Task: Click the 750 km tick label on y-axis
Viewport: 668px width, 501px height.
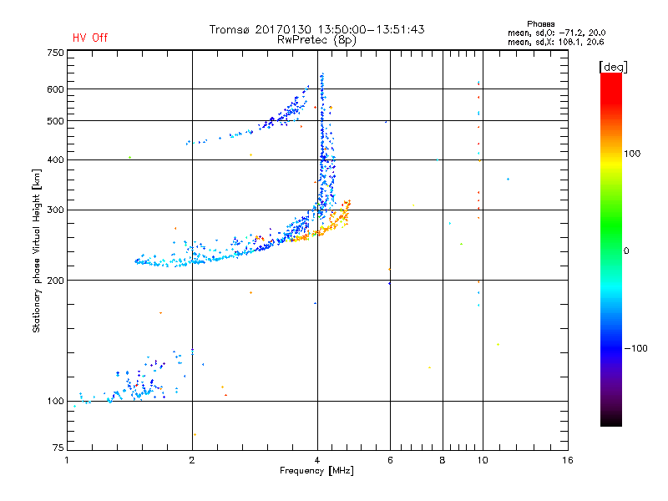Action: coord(54,53)
